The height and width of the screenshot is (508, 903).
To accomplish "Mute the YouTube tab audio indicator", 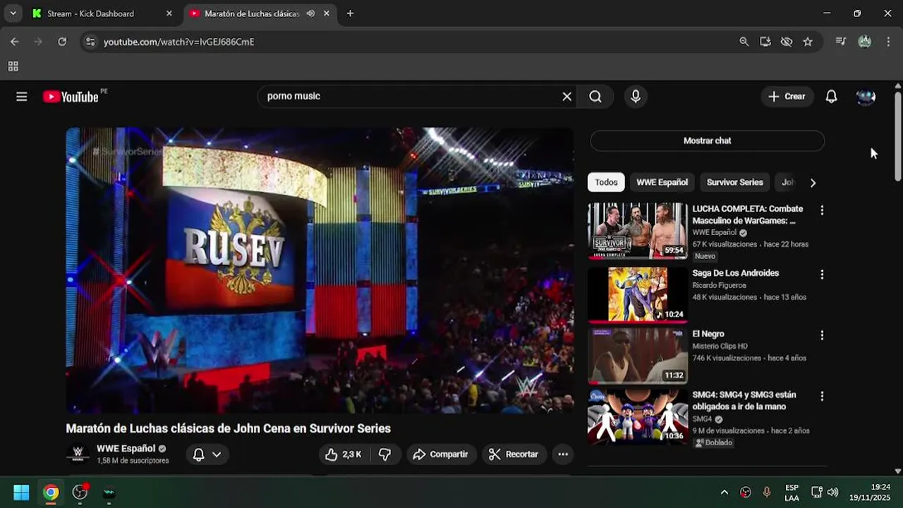I will (310, 13).
